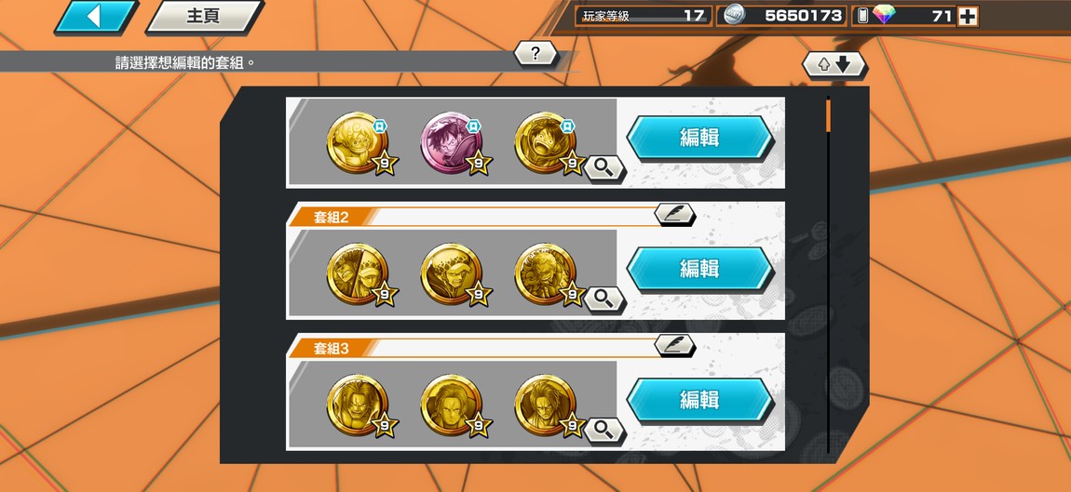This screenshot has width=1071, height=492.
Task: Select the pink Luffy medal in first set
Action: (452, 142)
